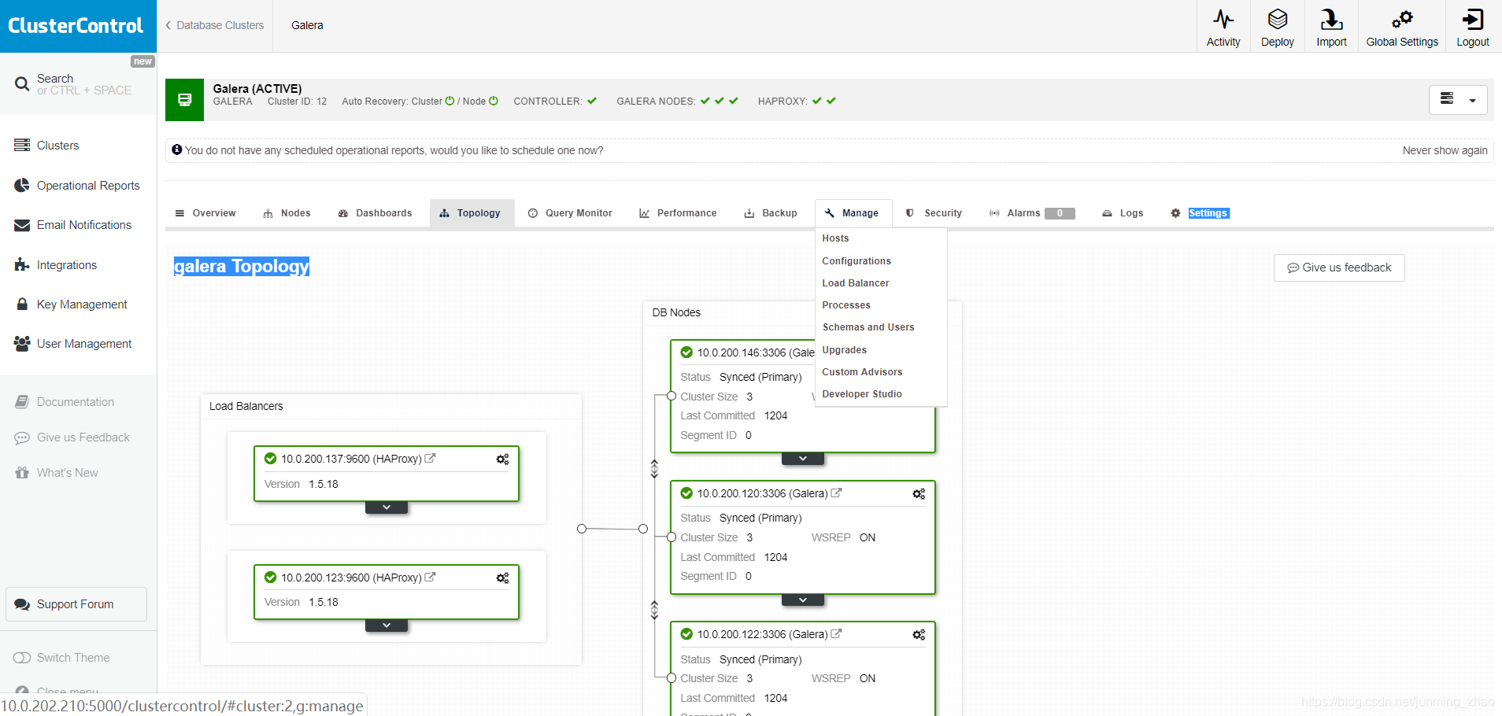Switch to Query Monitor tab
Screen dimensions: 1502x716
click(570, 213)
